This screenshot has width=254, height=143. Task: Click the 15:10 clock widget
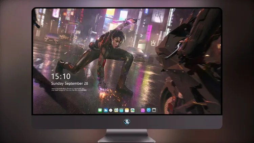[x=61, y=76]
